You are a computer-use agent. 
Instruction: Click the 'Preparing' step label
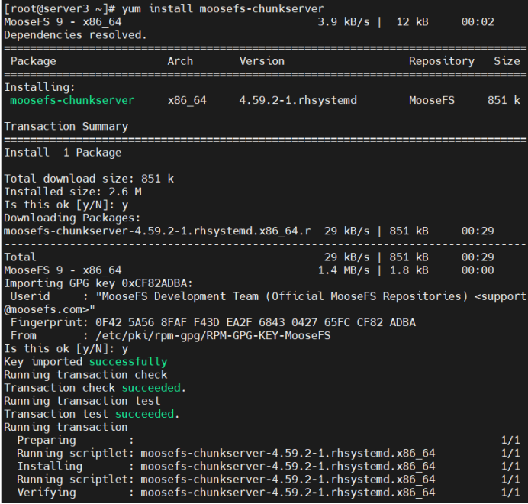coord(47,441)
